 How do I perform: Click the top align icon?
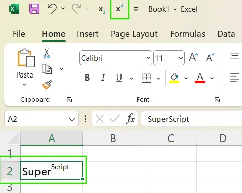pyautogui.click(x=235, y=56)
